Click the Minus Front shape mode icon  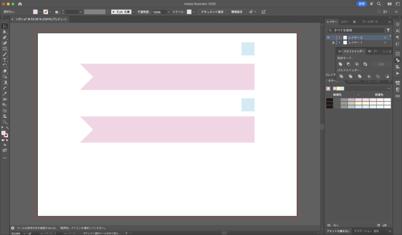click(x=348, y=64)
